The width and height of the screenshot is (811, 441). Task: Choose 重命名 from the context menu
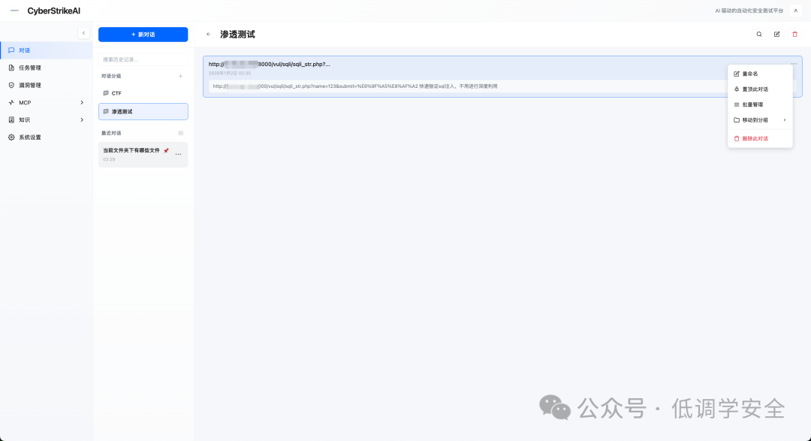pyautogui.click(x=760, y=74)
